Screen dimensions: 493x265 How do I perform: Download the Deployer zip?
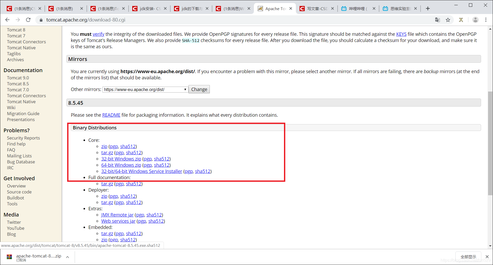[x=104, y=196]
